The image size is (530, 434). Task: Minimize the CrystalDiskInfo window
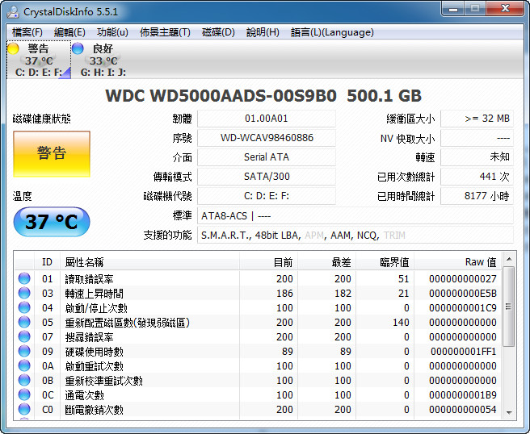click(453, 9)
